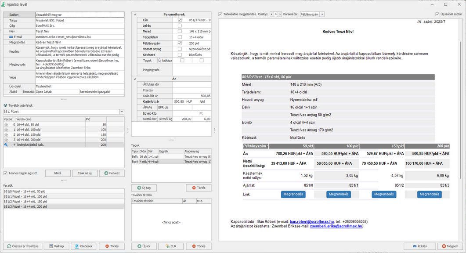Click into the Tárgy subject field
This screenshot has height=253, width=466.
[x=79, y=20]
